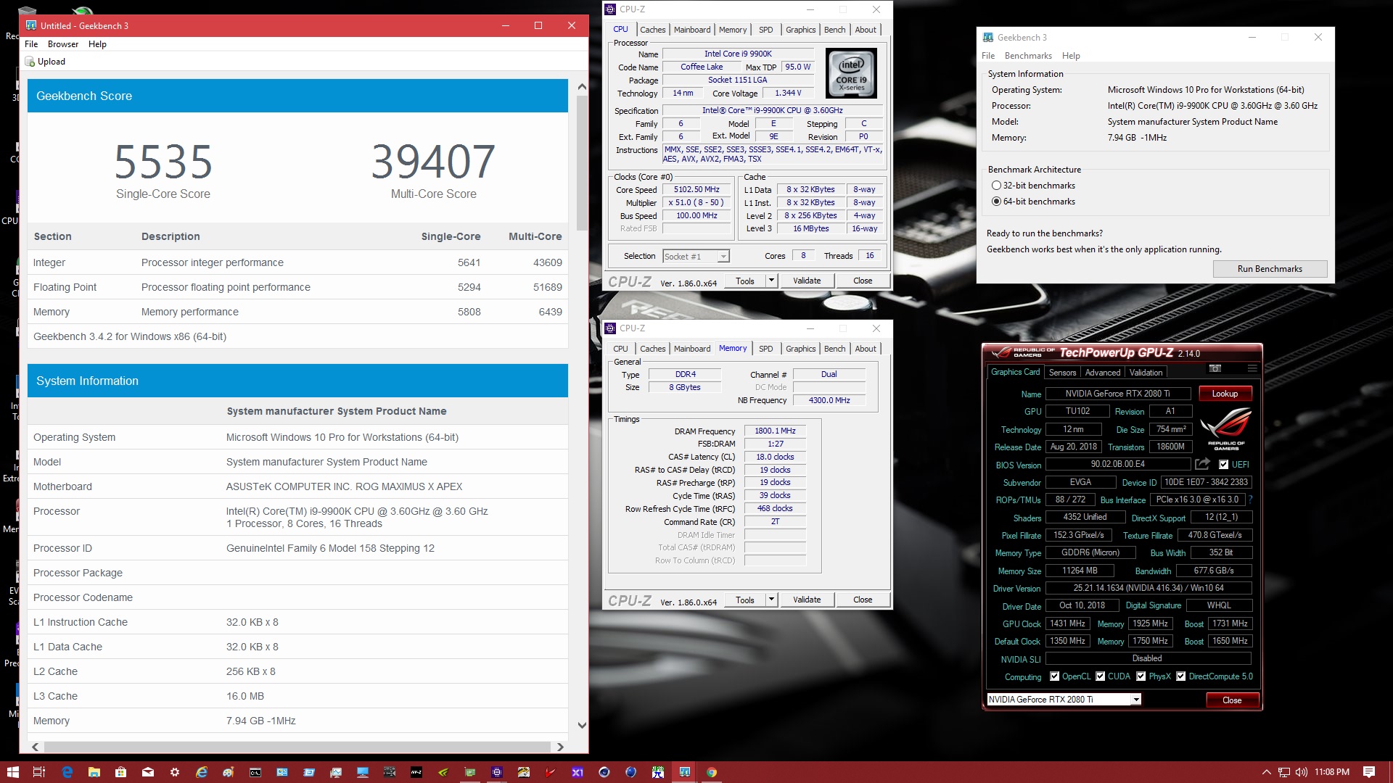Screen dimensions: 1393x783
Task: Open Settings gear on the taskbar
Action: [174, 772]
